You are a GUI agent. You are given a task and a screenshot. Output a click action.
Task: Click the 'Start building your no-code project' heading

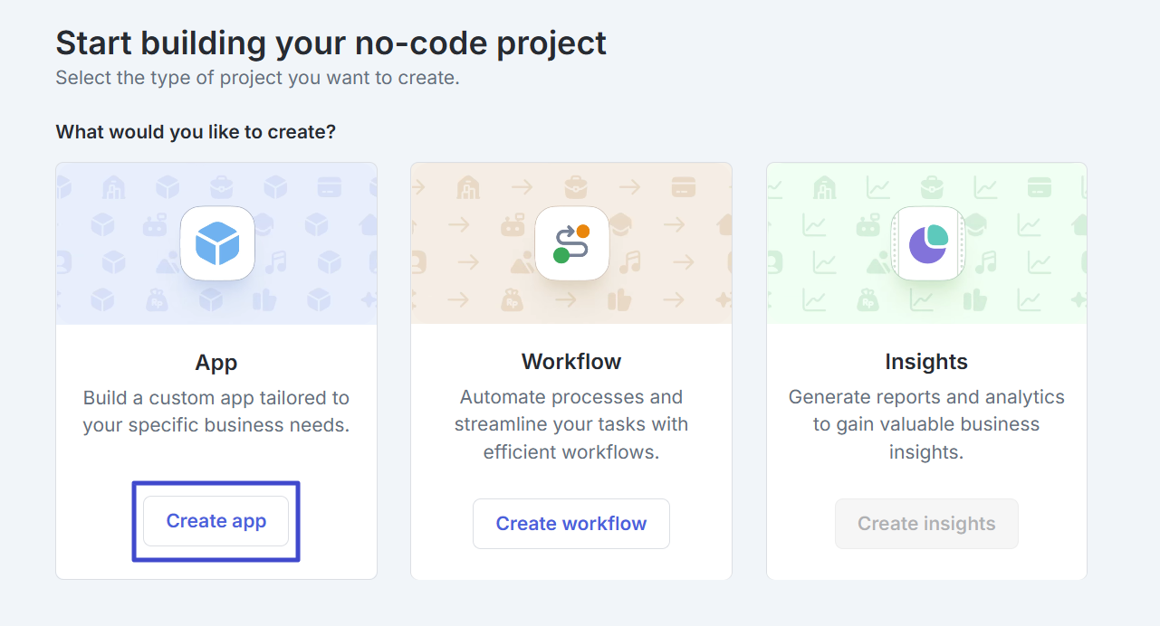(331, 43)
